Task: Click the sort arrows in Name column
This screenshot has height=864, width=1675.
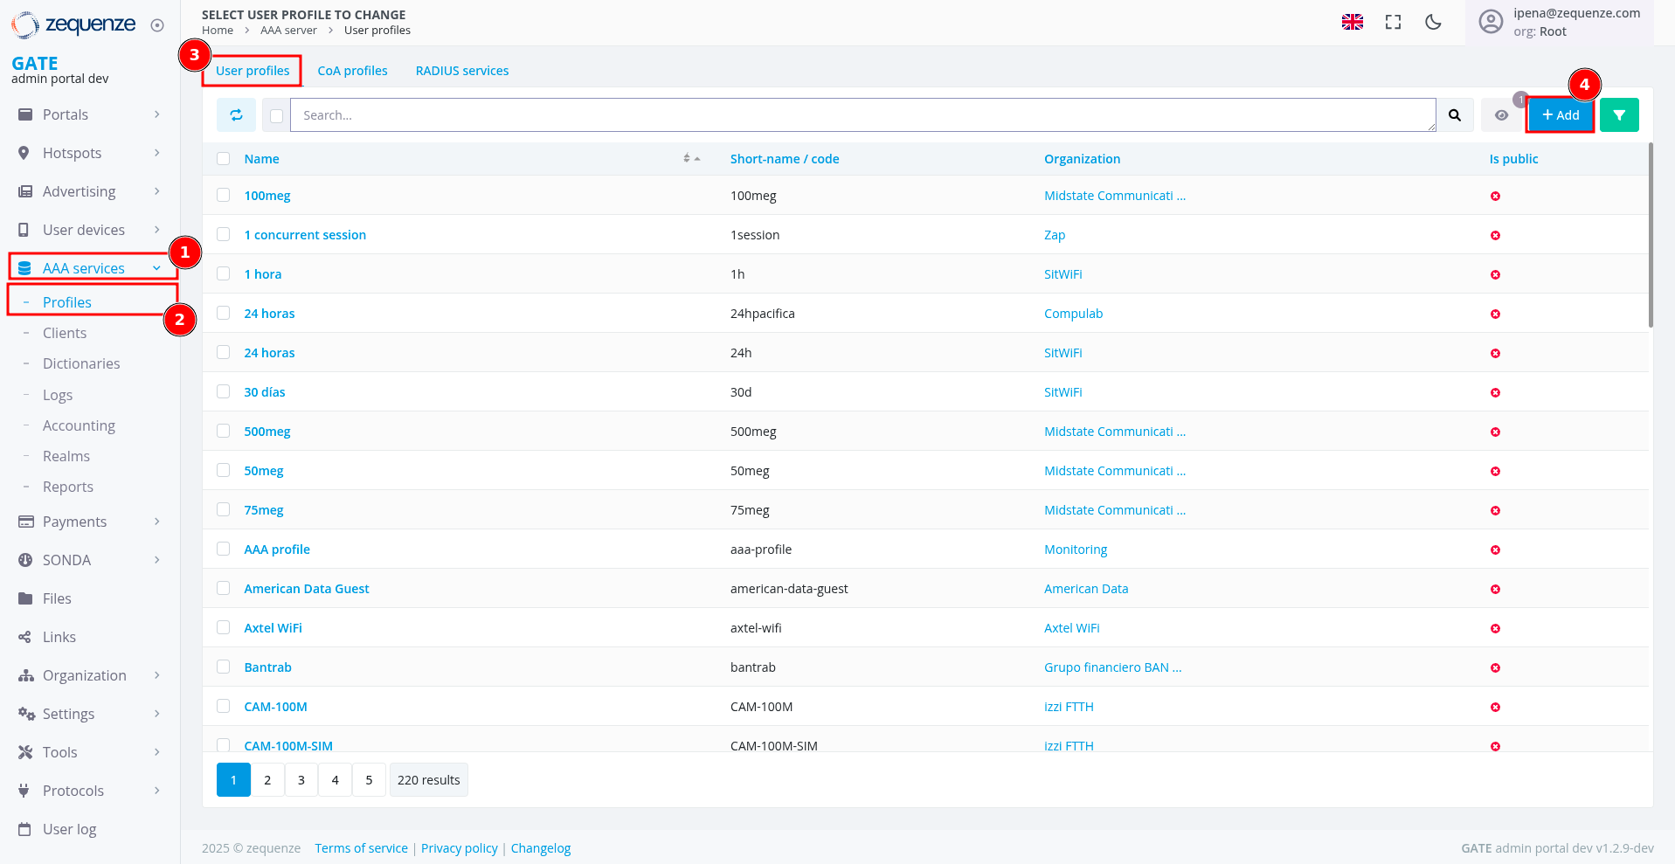Action: tap(691, 159)
